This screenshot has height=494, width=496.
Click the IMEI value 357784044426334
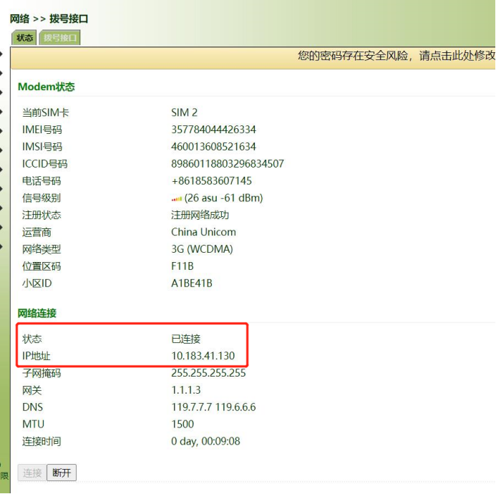point(213,130)
